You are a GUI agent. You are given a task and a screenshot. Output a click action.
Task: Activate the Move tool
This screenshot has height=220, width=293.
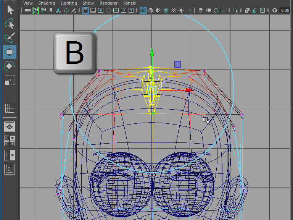(x=10, y=52)
